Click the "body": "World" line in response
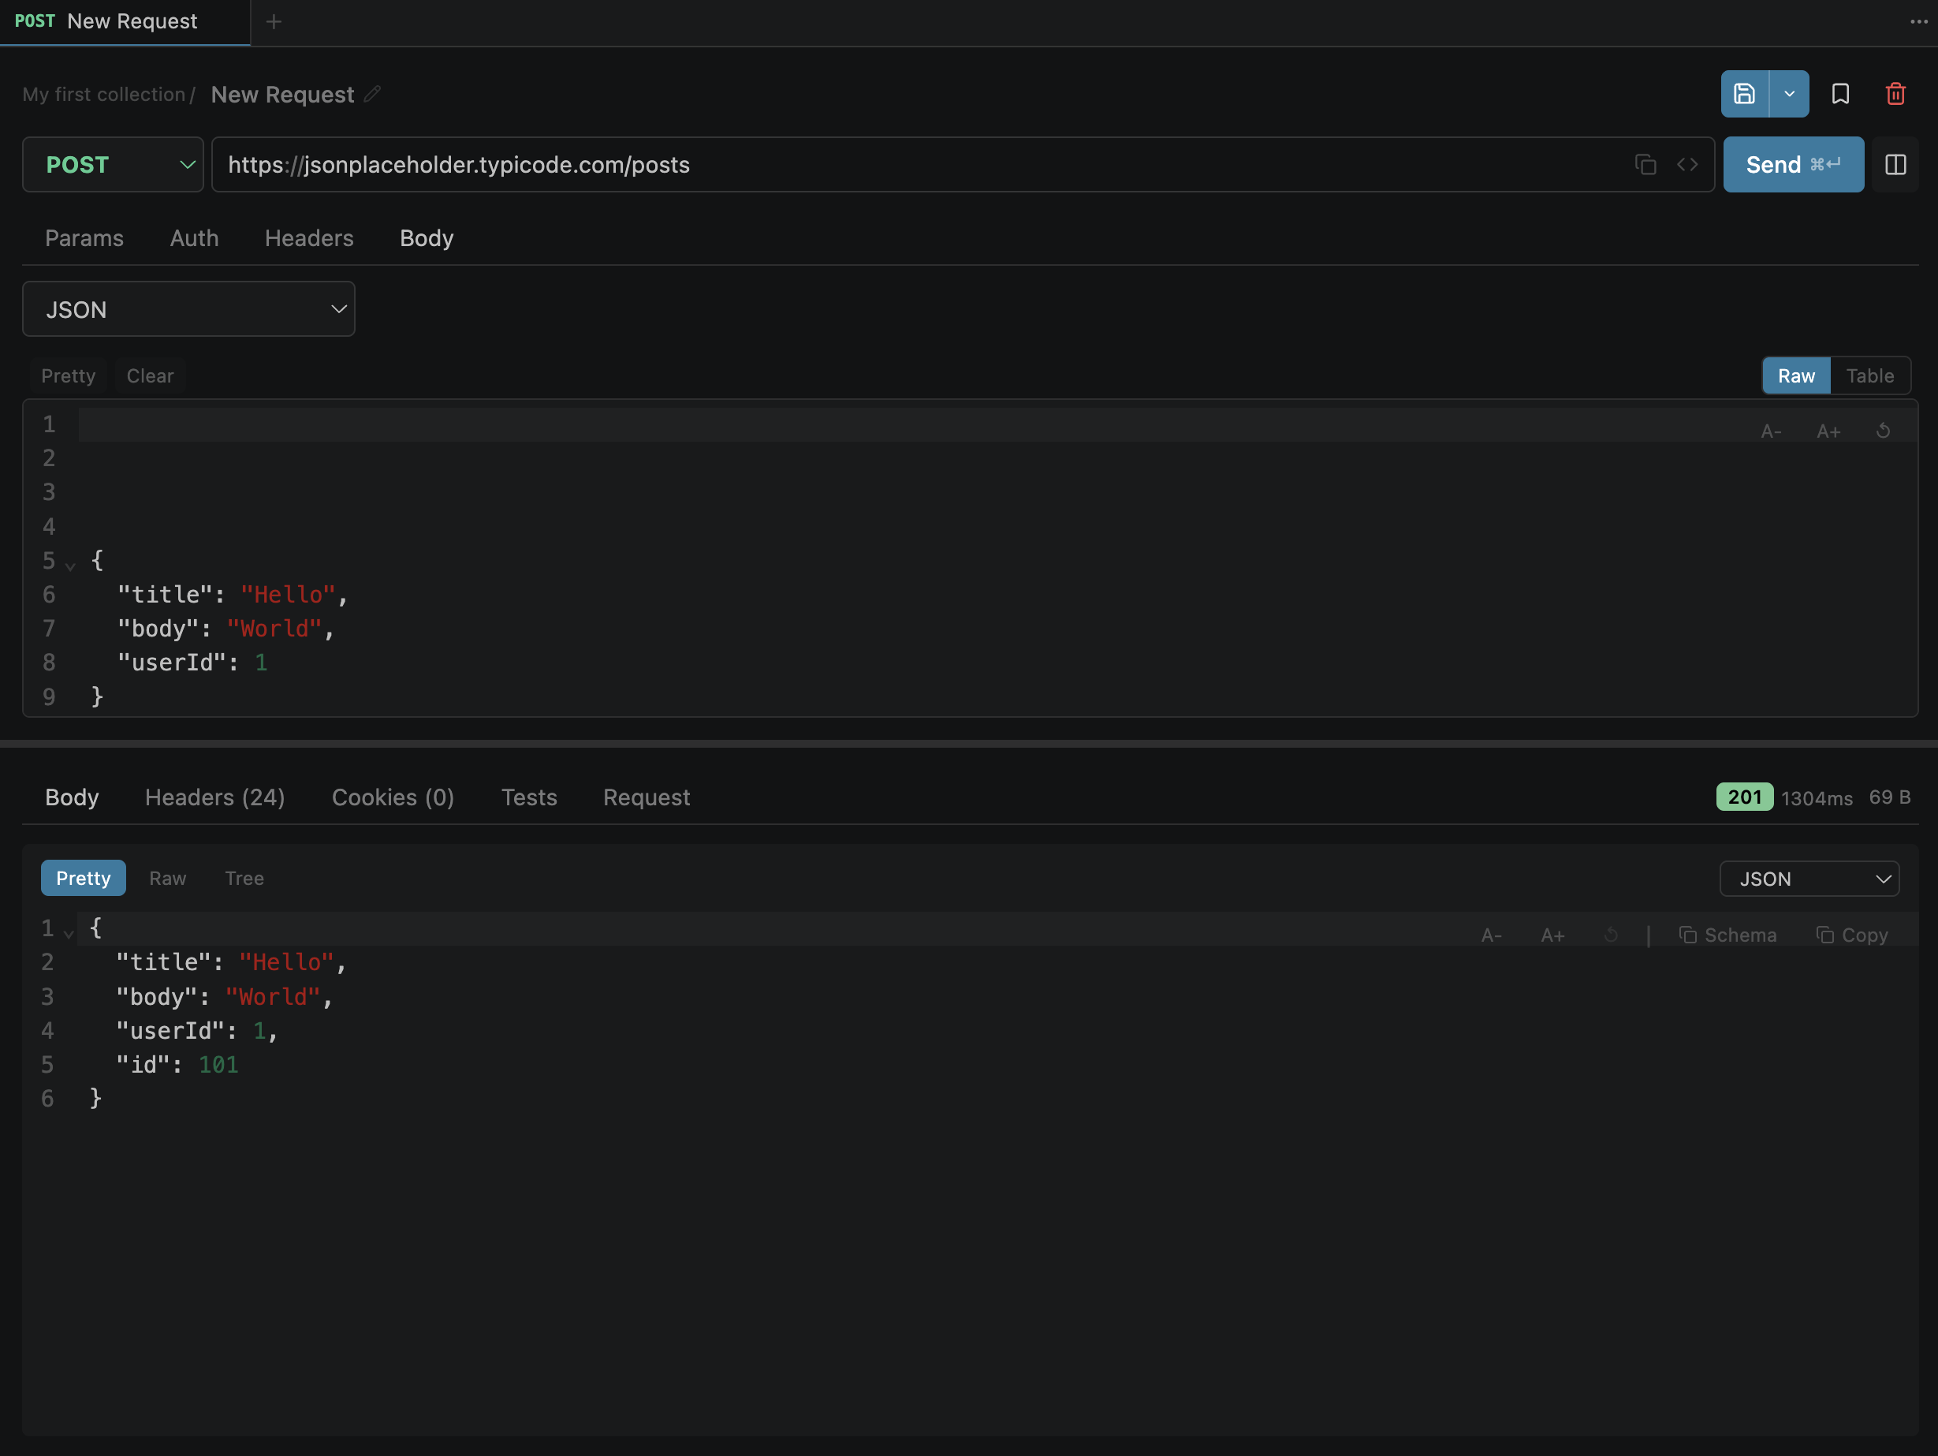The height and width of the screenshot is (1456, 1938). 224,997
